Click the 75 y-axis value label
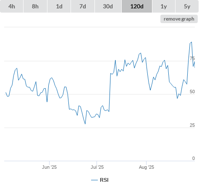199x191 pixels. click(192, 58)
